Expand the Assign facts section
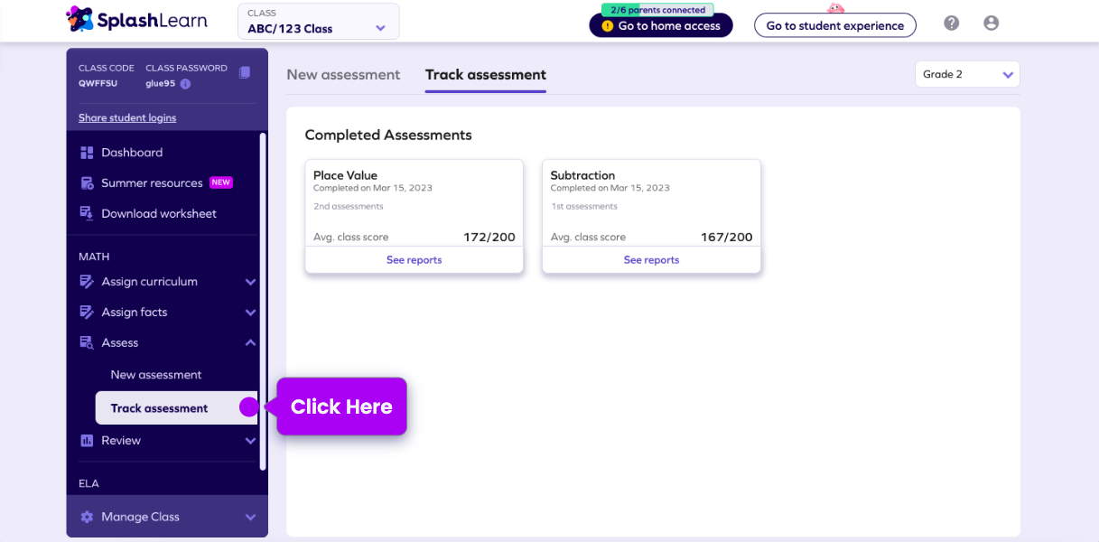Viewport: 1099px width, 542px height. click(x=250, y=313)
